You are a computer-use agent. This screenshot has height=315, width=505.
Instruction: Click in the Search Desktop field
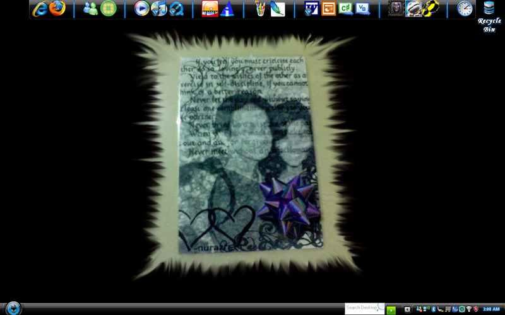[362, 307]
